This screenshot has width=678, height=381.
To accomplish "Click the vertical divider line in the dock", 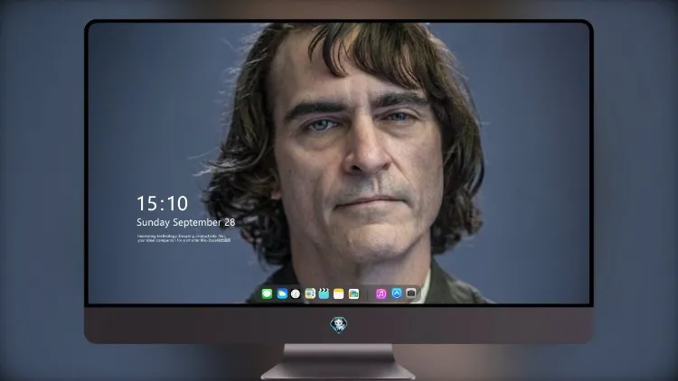I will click(368, 294).
